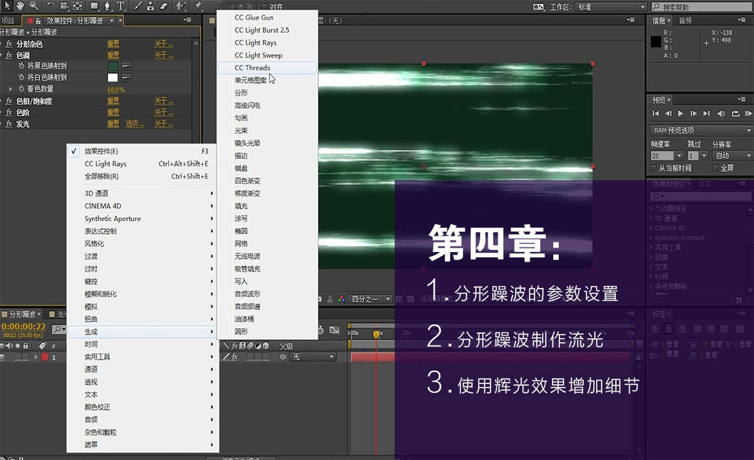Enable 从当前时间 checkbox
Image resolution: width=754 pixels, height=460 pixels.
pos(654,168)
